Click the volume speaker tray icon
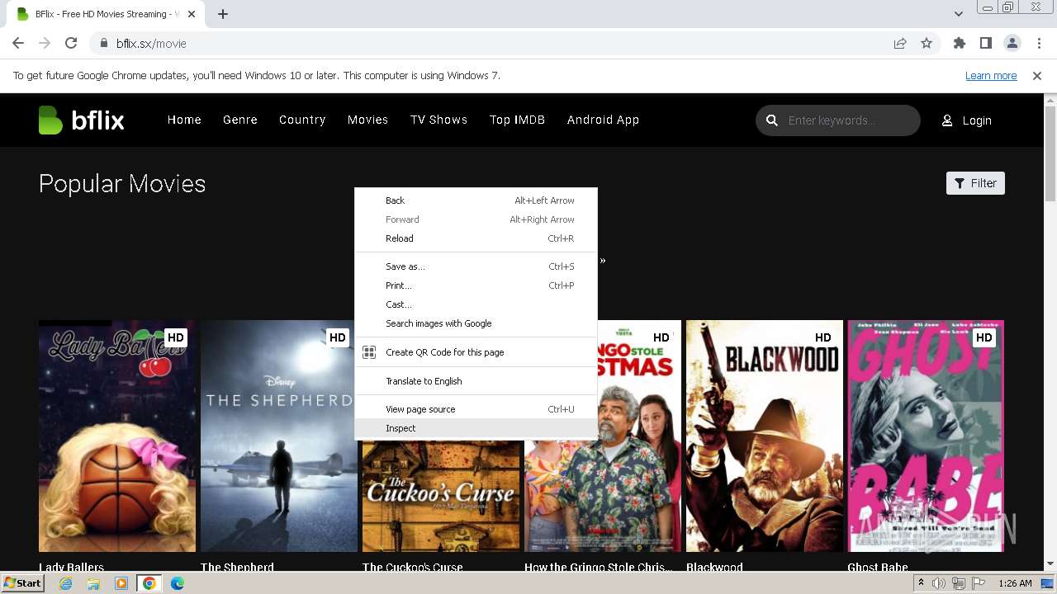Image resolution: width=1057 pixels, height=594 pixels. pos(939,583)
